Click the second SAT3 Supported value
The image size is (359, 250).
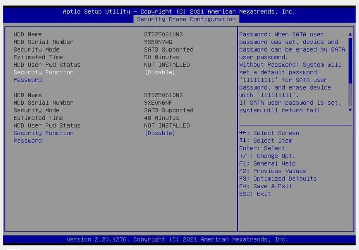[169, 110]
